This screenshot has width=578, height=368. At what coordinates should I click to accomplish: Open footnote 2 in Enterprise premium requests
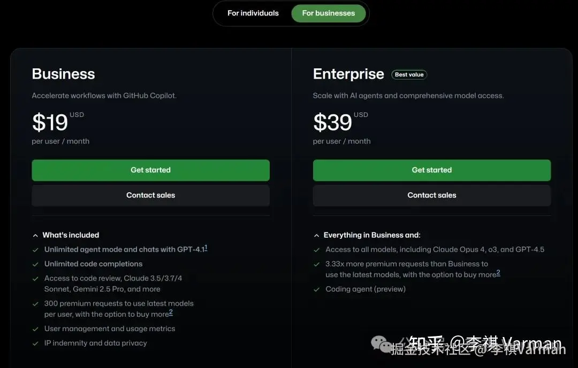coord(498,273)
